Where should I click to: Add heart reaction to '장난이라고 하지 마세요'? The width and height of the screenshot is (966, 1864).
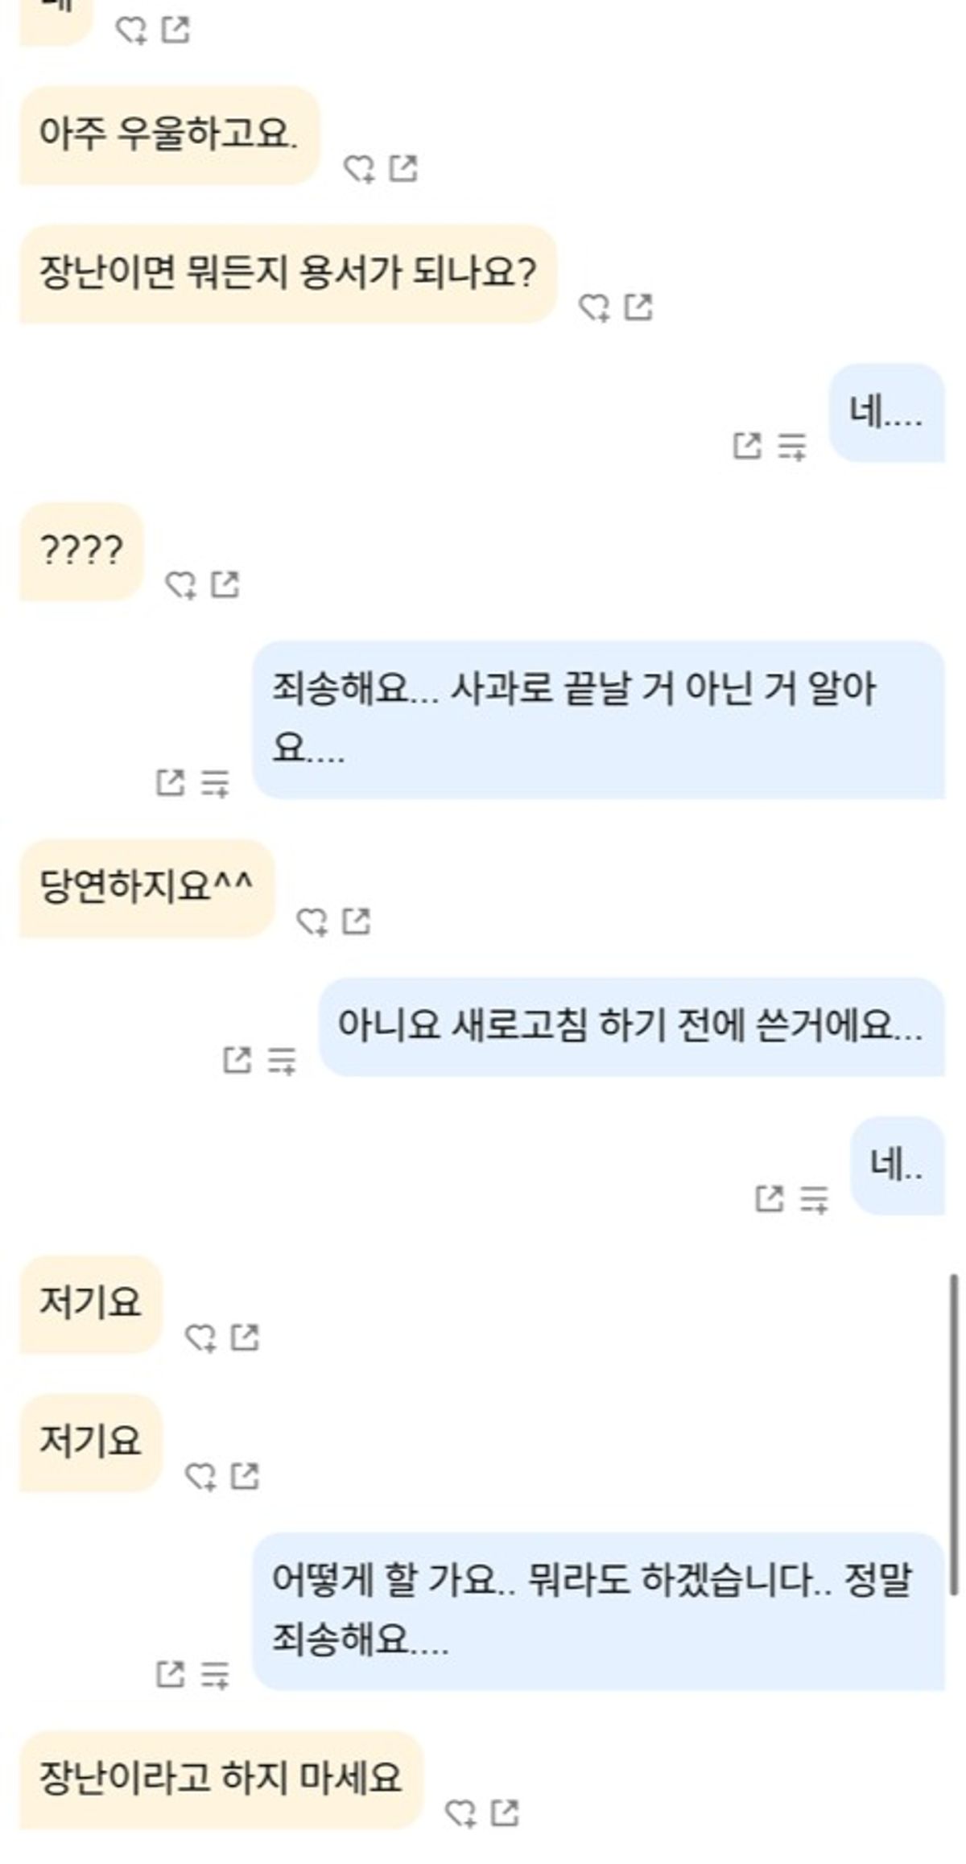[x=460, y=1814]
